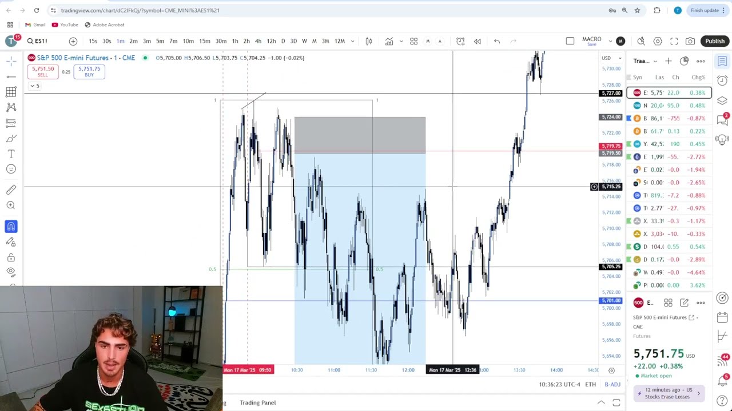
Task: Open chart settings hexagon icon
Action: (658, 41)
